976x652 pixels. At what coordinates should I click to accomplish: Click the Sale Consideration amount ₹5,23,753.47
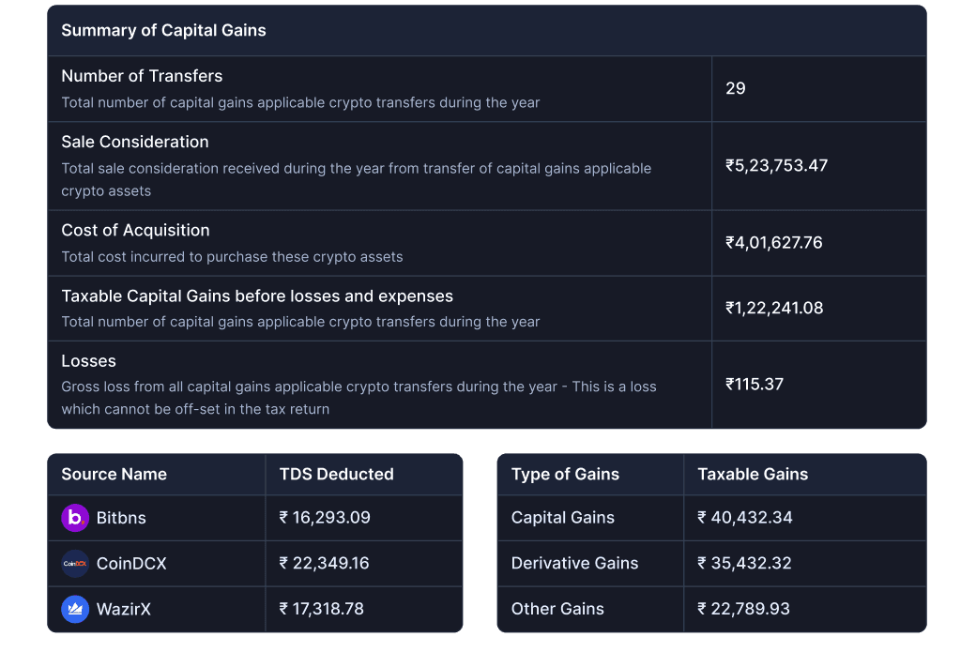776,165
